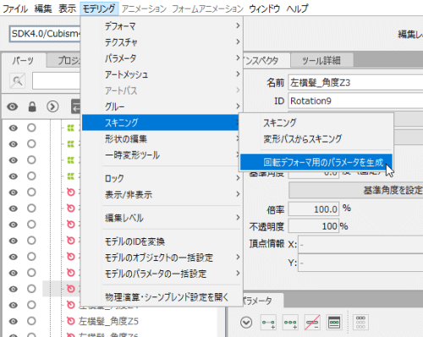Screen dimensions: 423x337
Task: Click the topmost green ArtMesh icon
Action: pyautogui.click(x=70, y=128)
